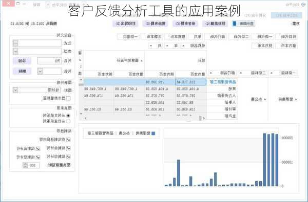Click the 公式 formula input field

(40, 43)
